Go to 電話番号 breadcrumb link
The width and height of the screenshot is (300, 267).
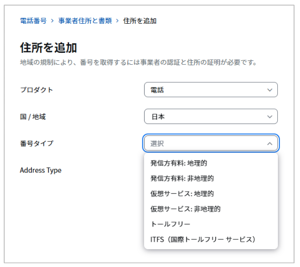[x=33, y=20]
